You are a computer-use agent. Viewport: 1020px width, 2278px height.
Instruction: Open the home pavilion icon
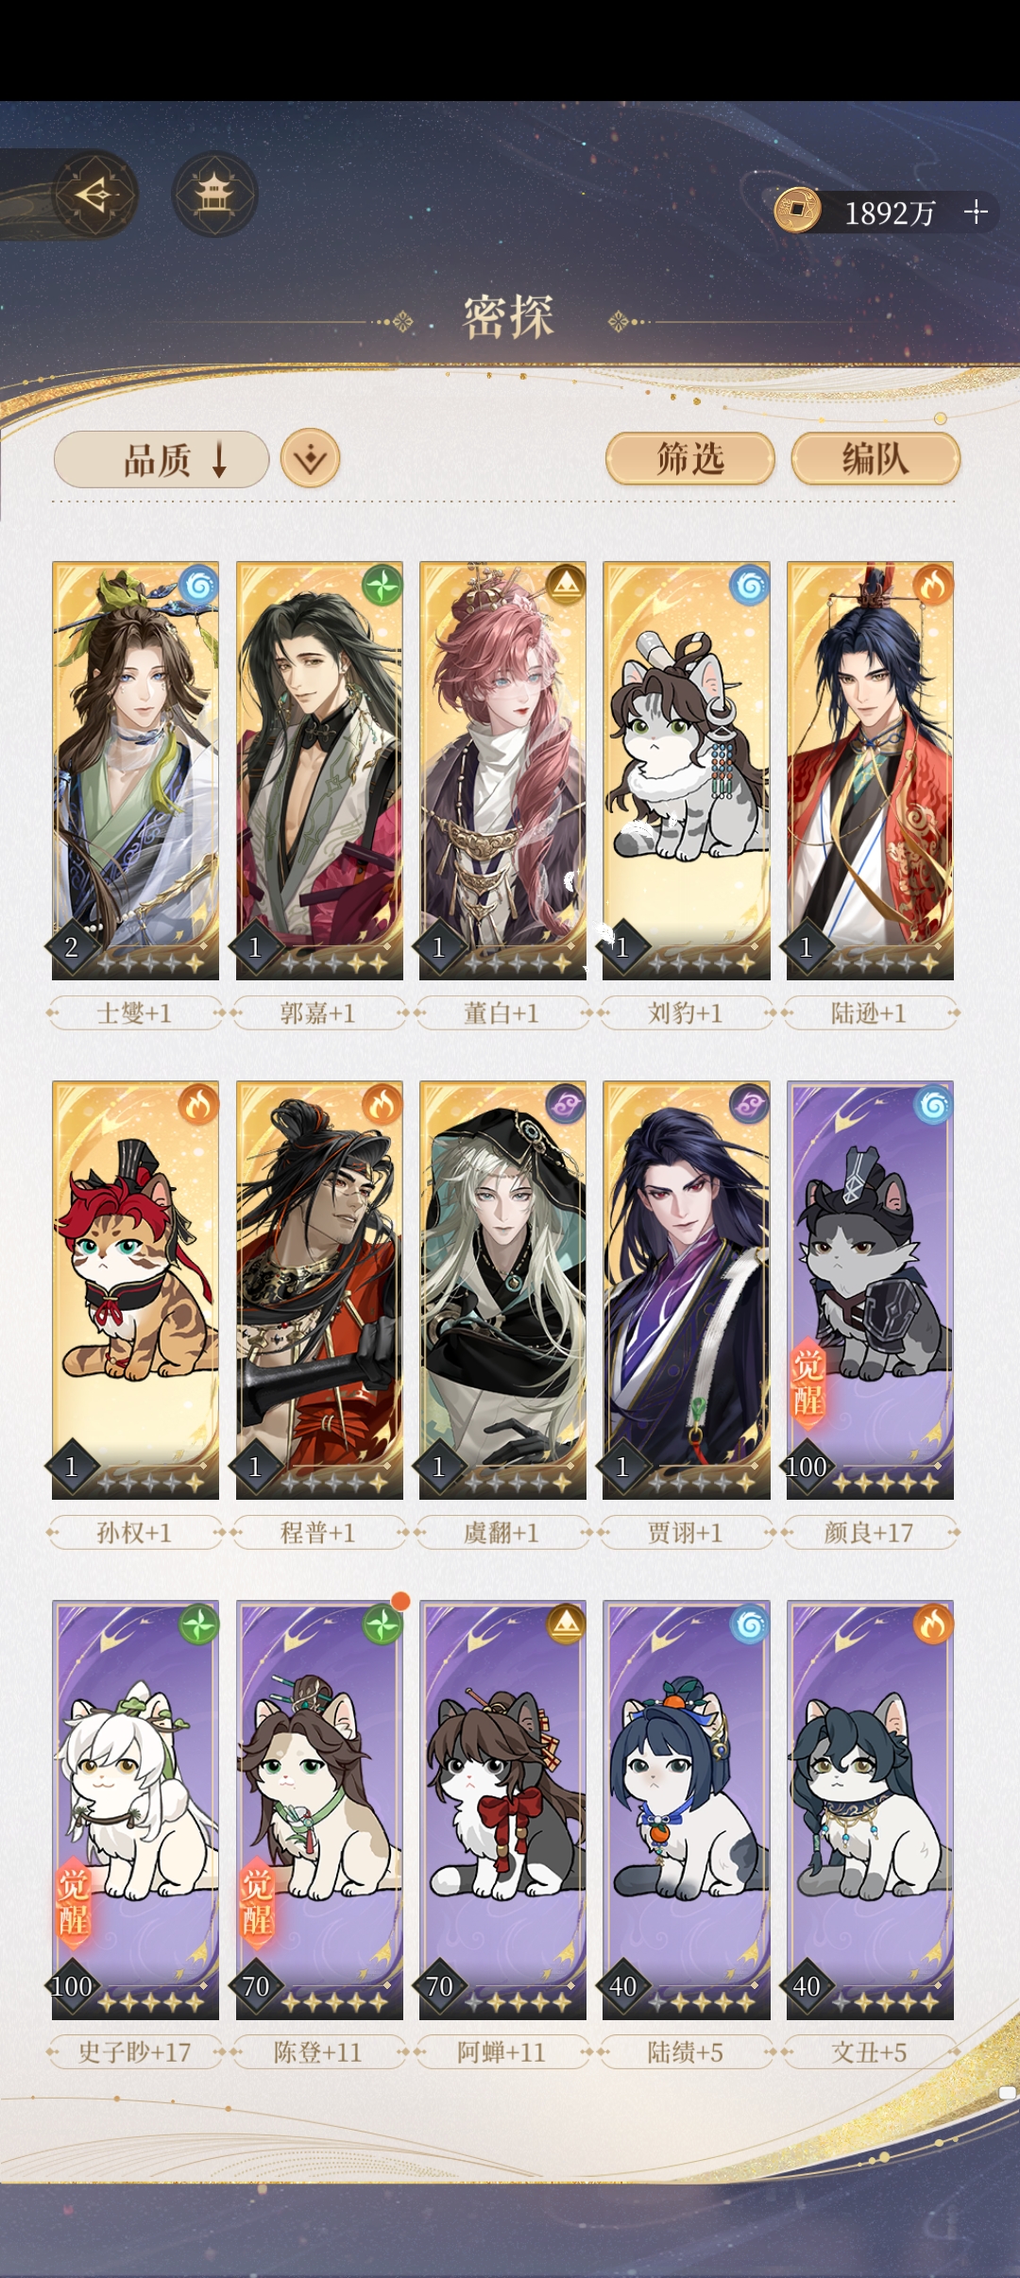click(215, 195)
